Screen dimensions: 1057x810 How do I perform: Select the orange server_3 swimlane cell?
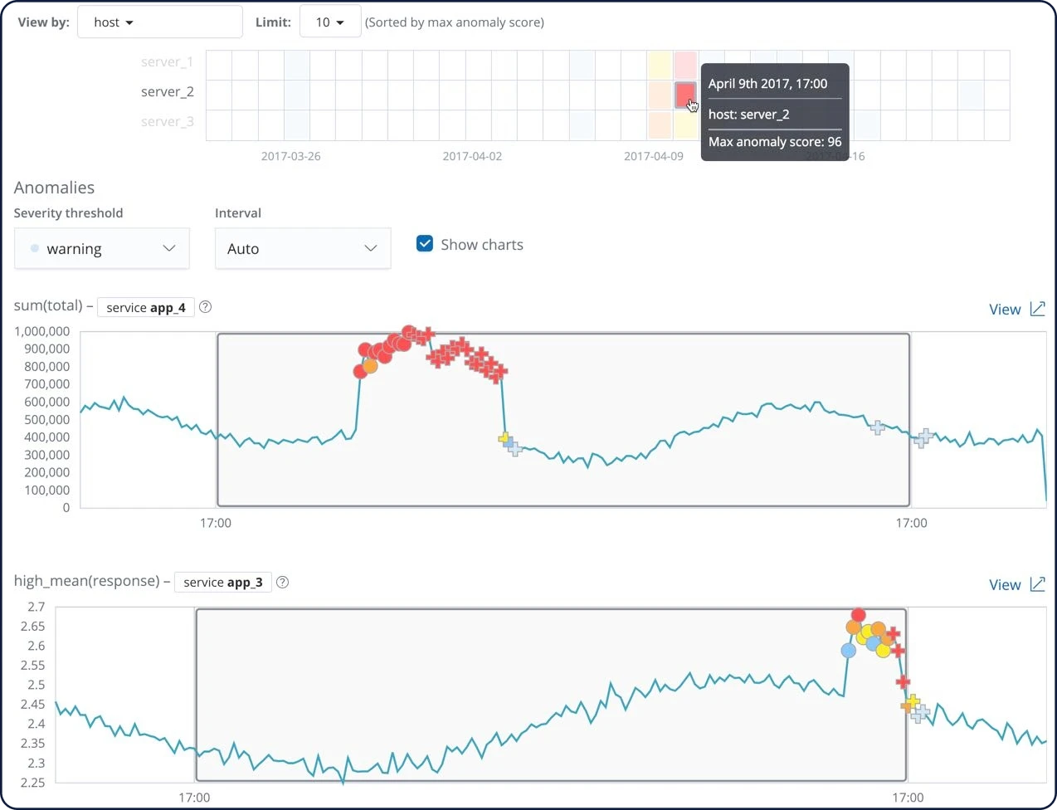click(660, 124)
